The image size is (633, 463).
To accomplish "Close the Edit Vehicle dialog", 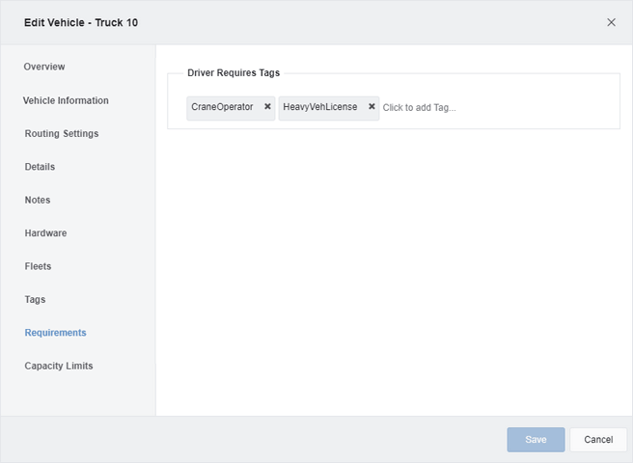I will point(611,22).
